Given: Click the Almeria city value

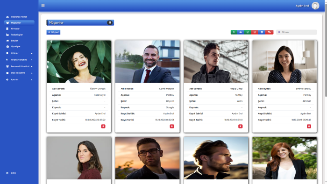Looking at the screenshot, I should tap(307, 101).
